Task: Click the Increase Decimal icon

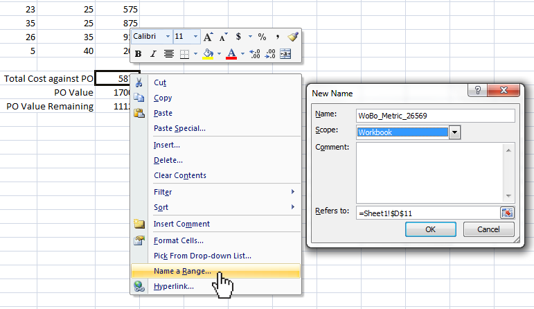Action: click(x=255, y=53)
